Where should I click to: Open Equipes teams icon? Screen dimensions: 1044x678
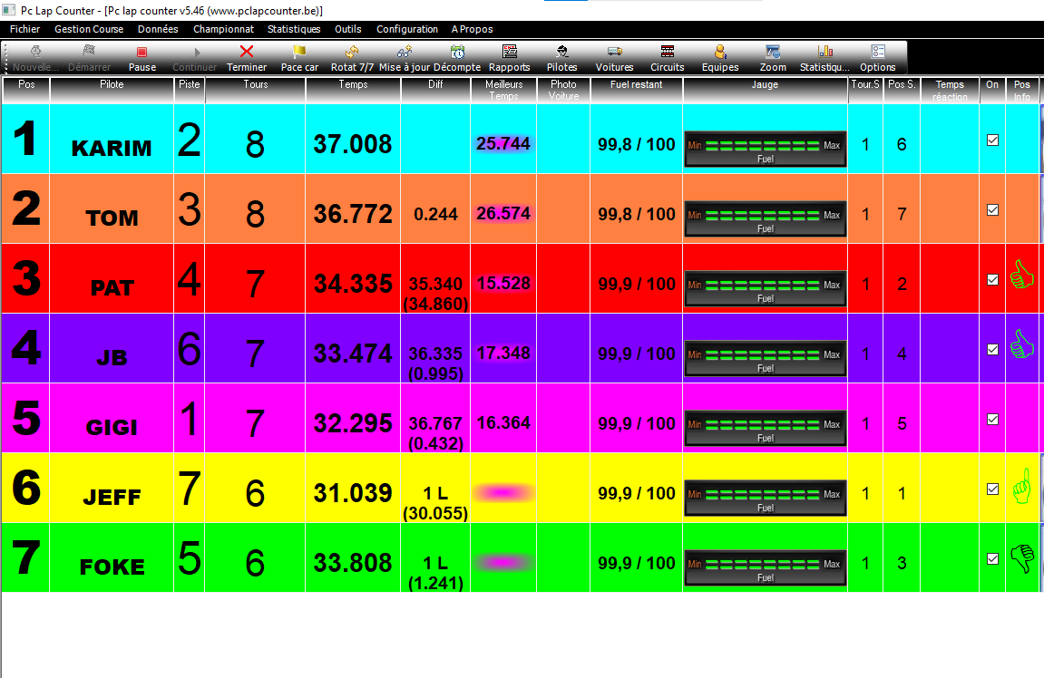720,53
